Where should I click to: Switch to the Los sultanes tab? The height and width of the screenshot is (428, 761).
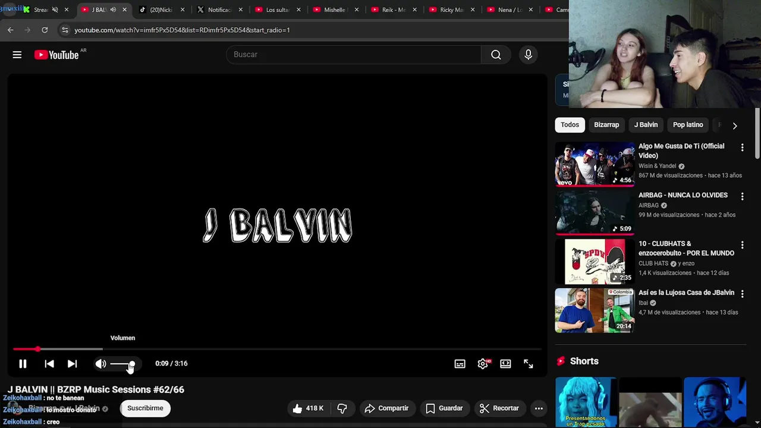click(x=276, y=10)
